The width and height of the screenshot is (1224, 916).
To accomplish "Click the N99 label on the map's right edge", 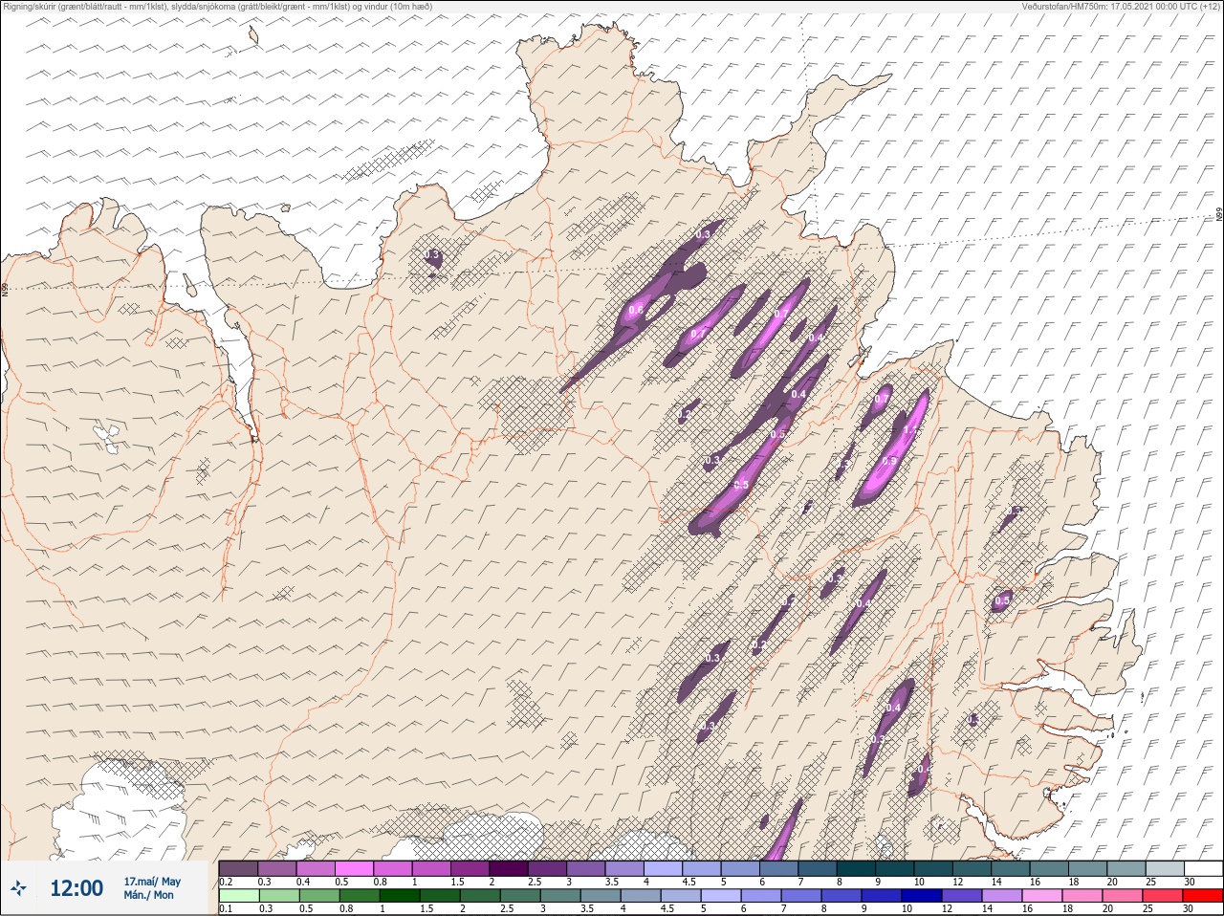I will point(1219,216).
